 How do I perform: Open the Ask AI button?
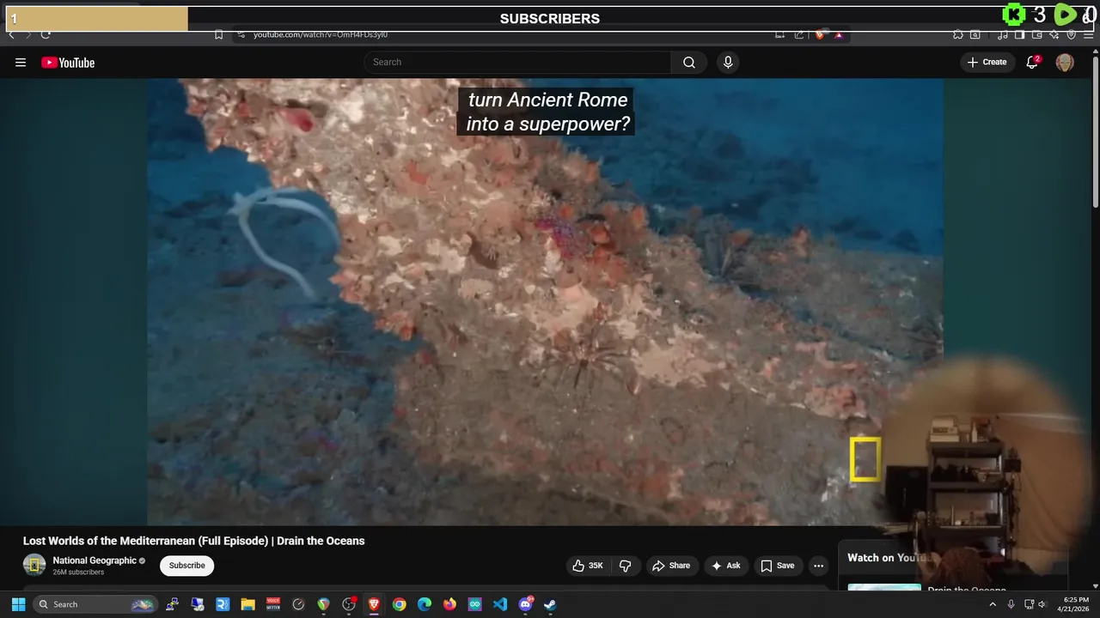[726, 566]
